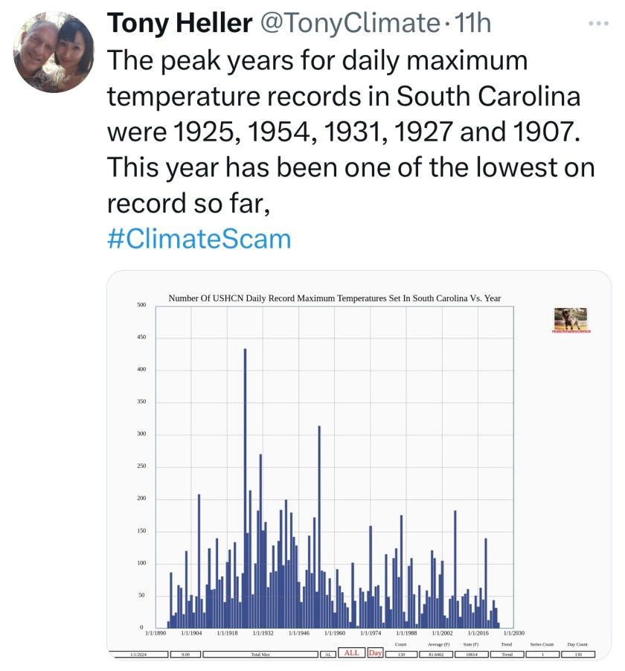Click the chart title text
Screen dimensions: 625x671
[x=335, y=298]
